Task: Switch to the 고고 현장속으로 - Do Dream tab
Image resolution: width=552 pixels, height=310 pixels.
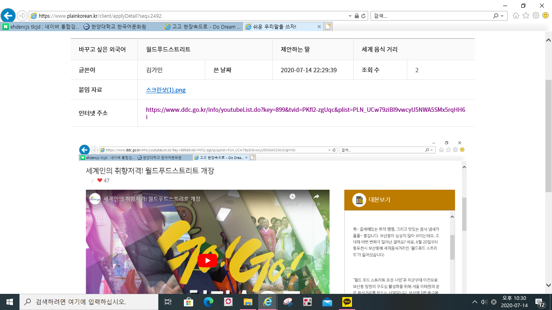Action: pyautogui.click(x=203, y=27)
